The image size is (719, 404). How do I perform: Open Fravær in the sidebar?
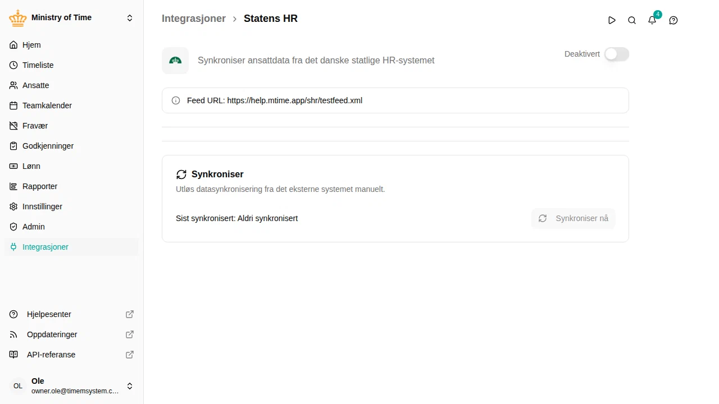point(71,126)
